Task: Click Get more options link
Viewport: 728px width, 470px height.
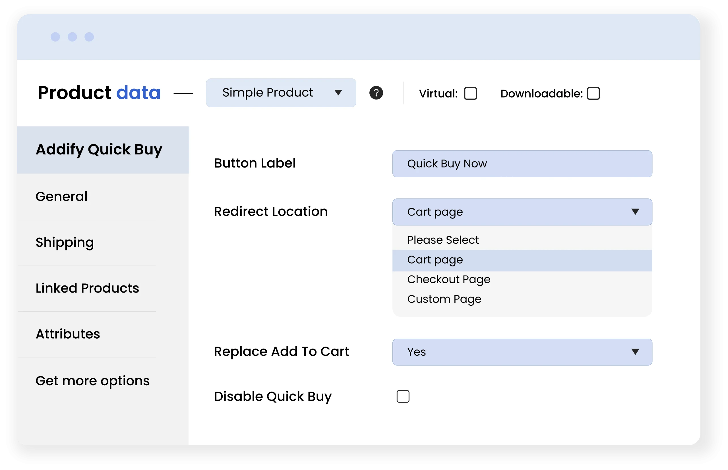Action: tap(92, 381)
